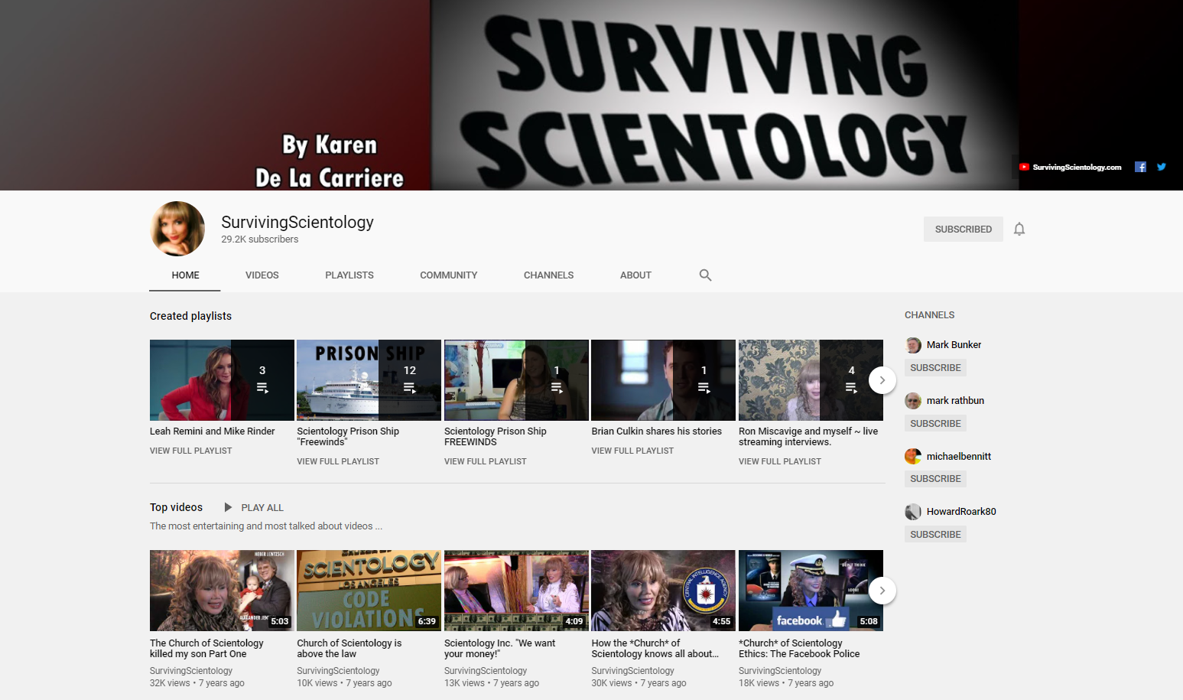
Task: Show next playlists with the right arrow
Action: (x=882, y=380)
